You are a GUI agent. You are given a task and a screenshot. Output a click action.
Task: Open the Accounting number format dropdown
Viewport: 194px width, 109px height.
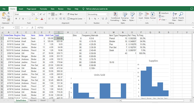tap(107, 14)
